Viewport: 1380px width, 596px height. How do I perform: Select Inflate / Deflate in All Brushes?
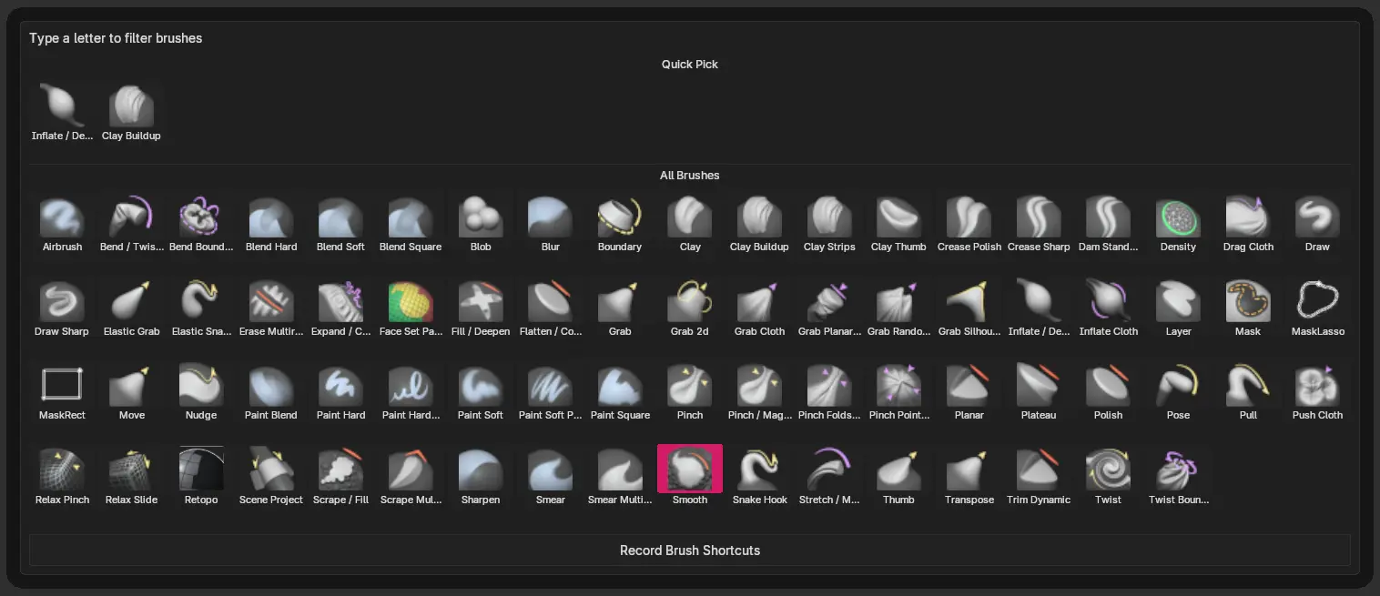(1039, 308)
